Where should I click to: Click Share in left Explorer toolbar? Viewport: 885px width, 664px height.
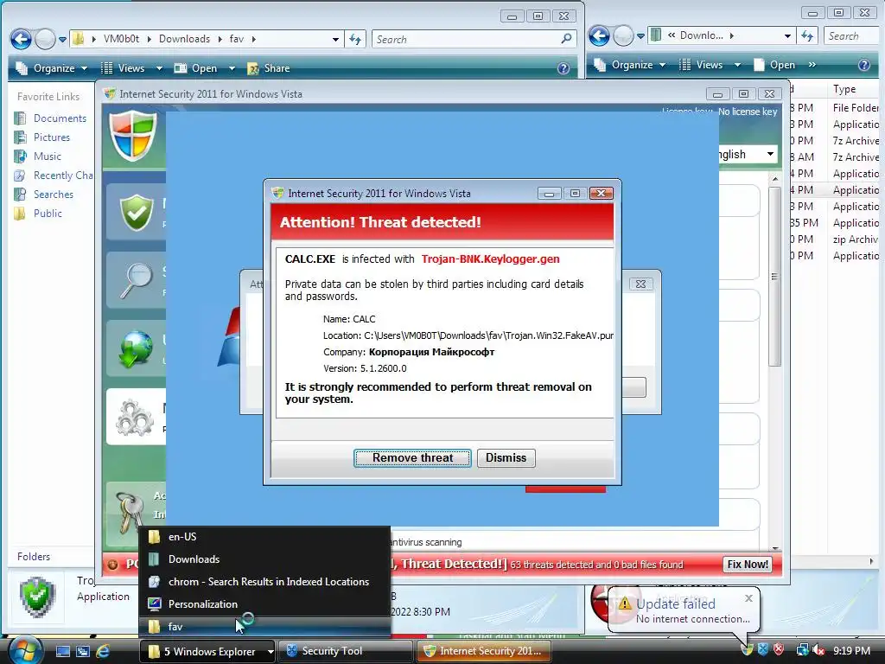pos(269,68)
